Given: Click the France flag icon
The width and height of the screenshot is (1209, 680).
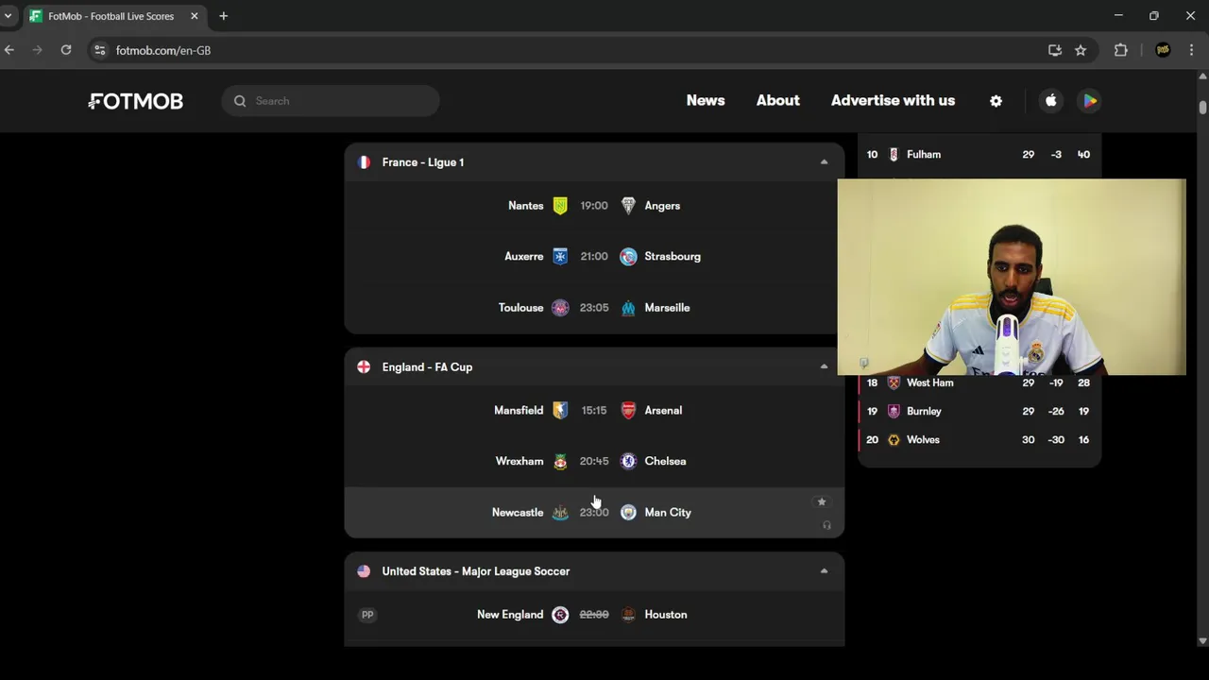Looking at the screenshot, I should point(364,162).
